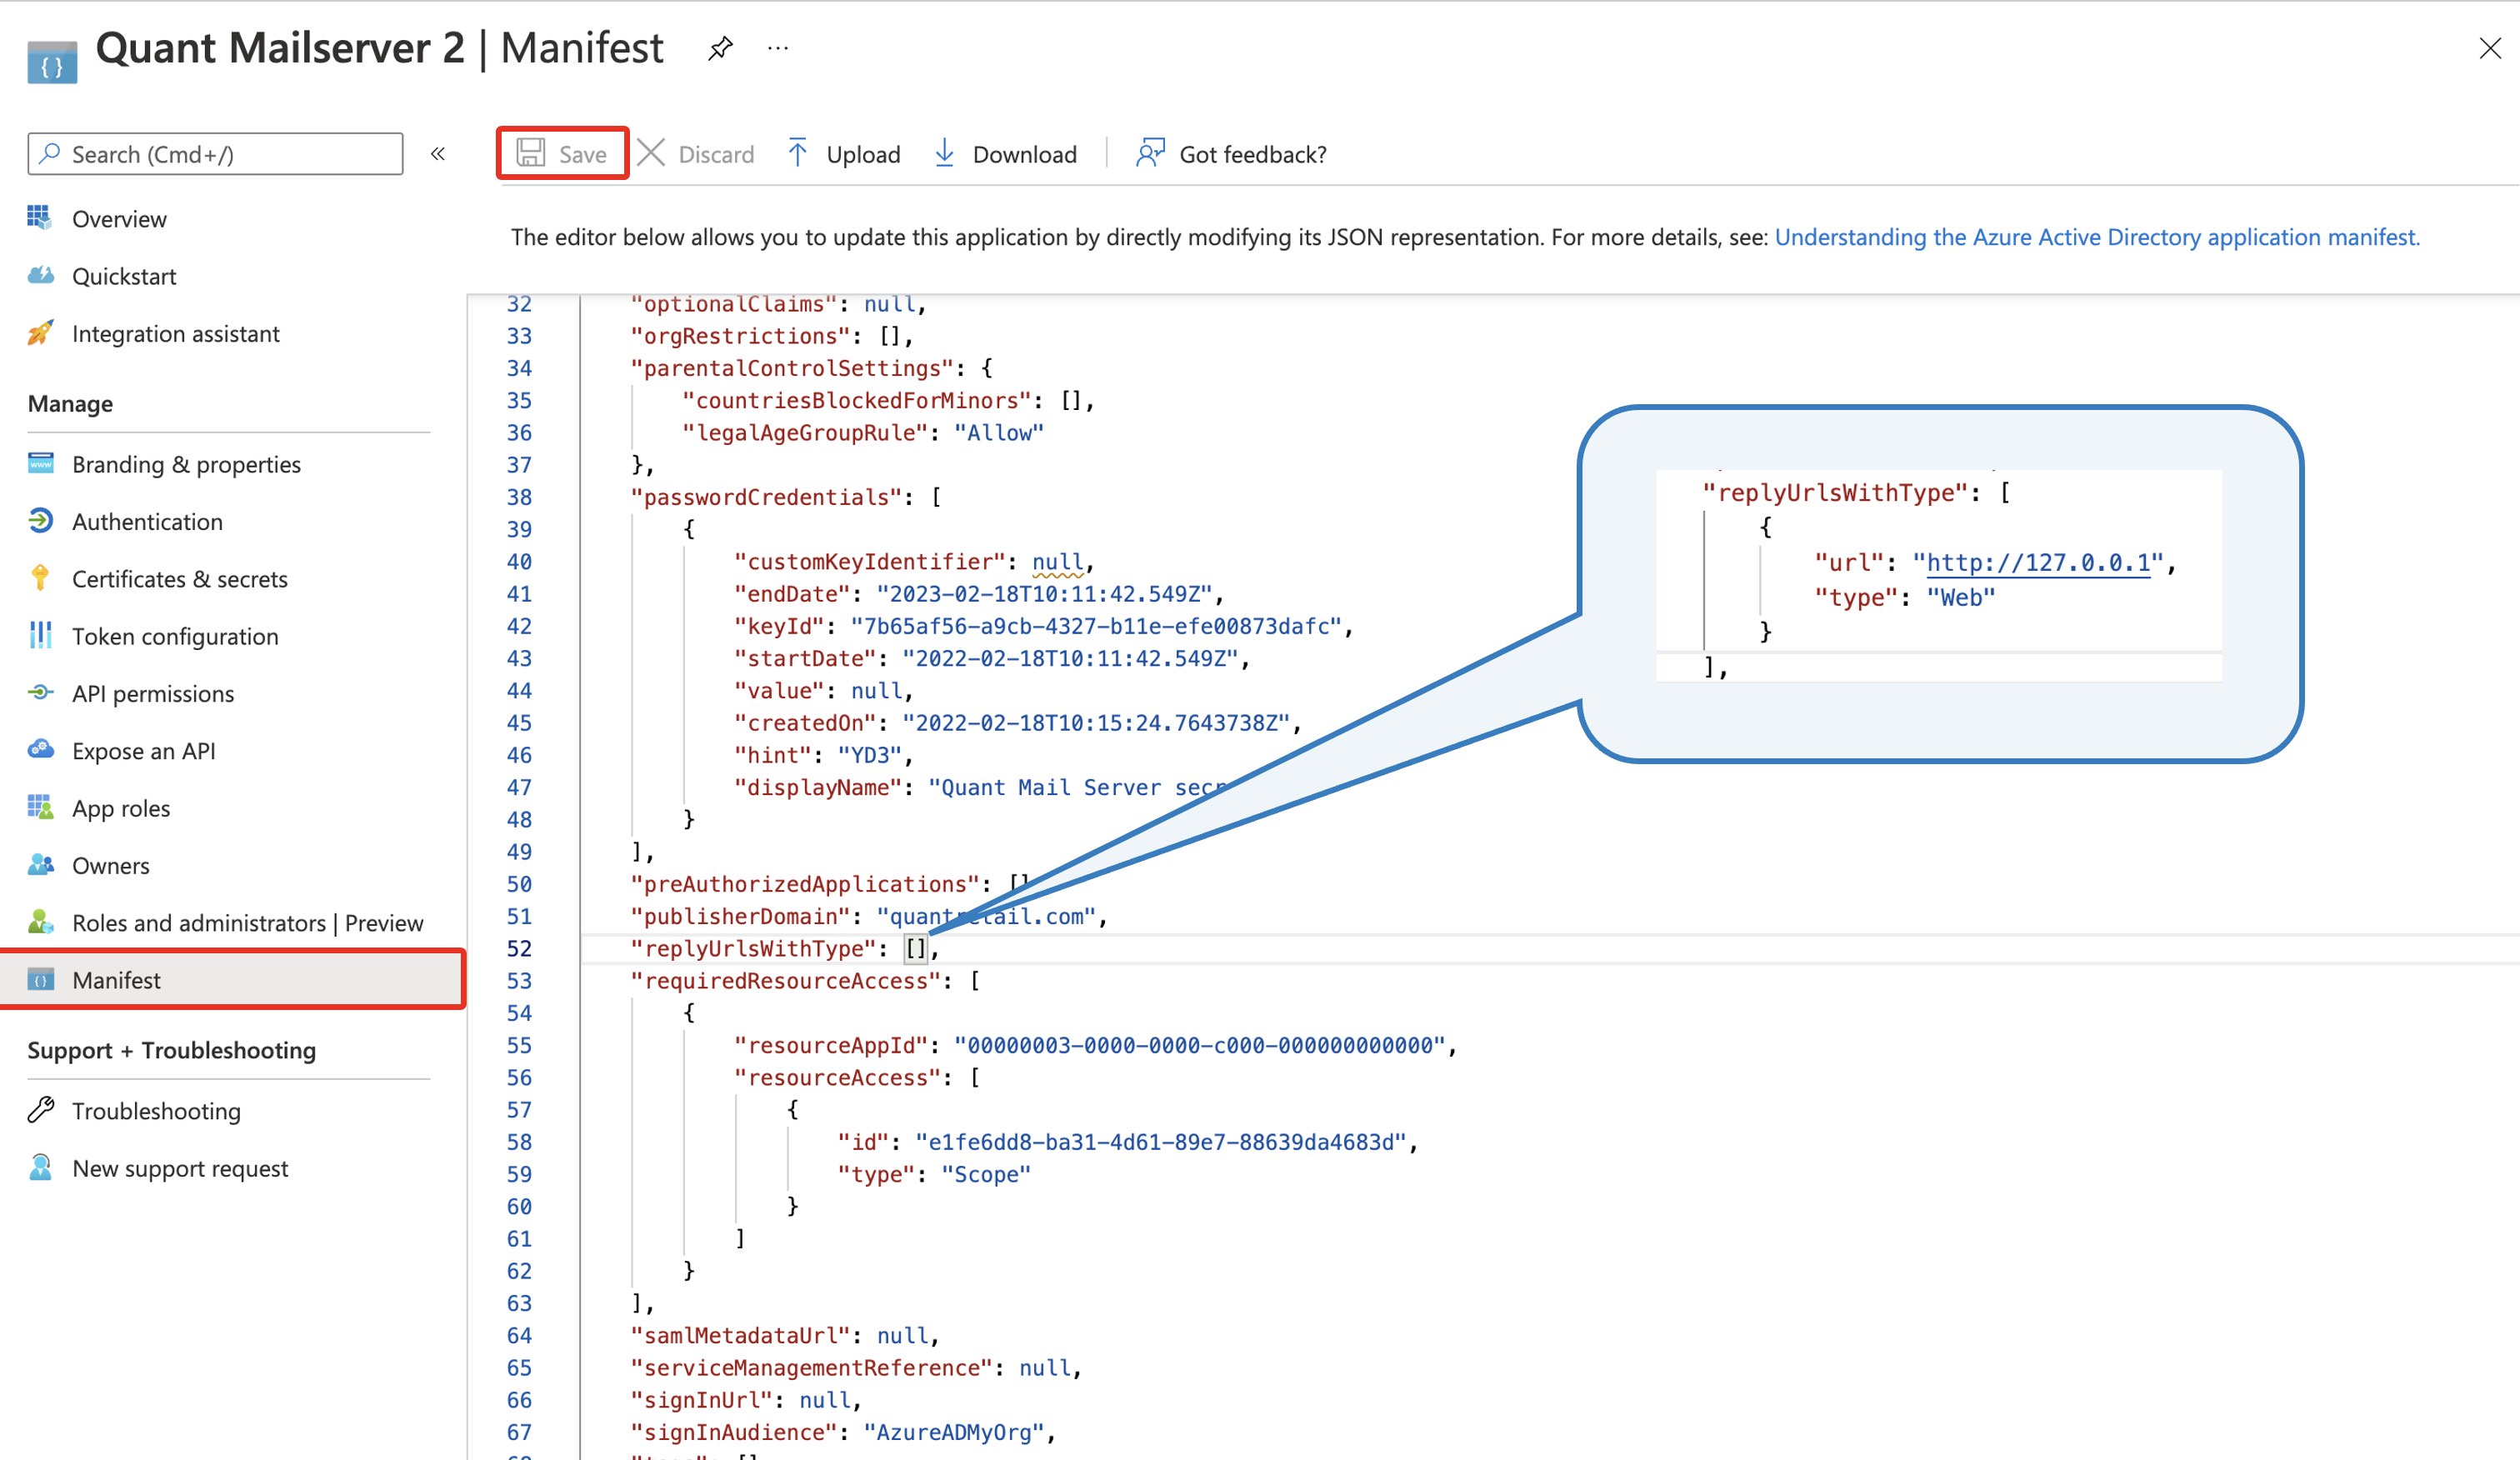Click the Roles and administrators icon
2520x1460 pixels.
pos(40,922)
